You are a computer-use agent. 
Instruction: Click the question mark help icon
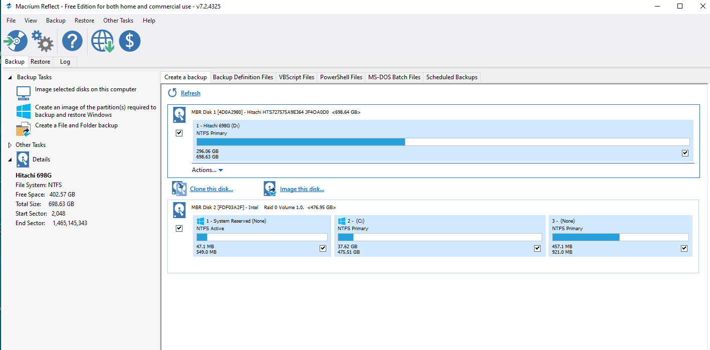72,41
